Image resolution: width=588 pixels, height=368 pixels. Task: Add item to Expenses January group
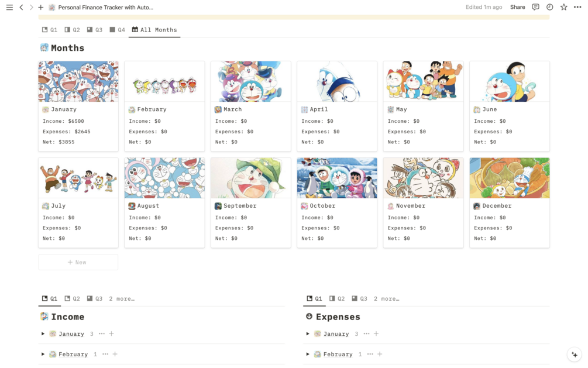tap(376, 333)
